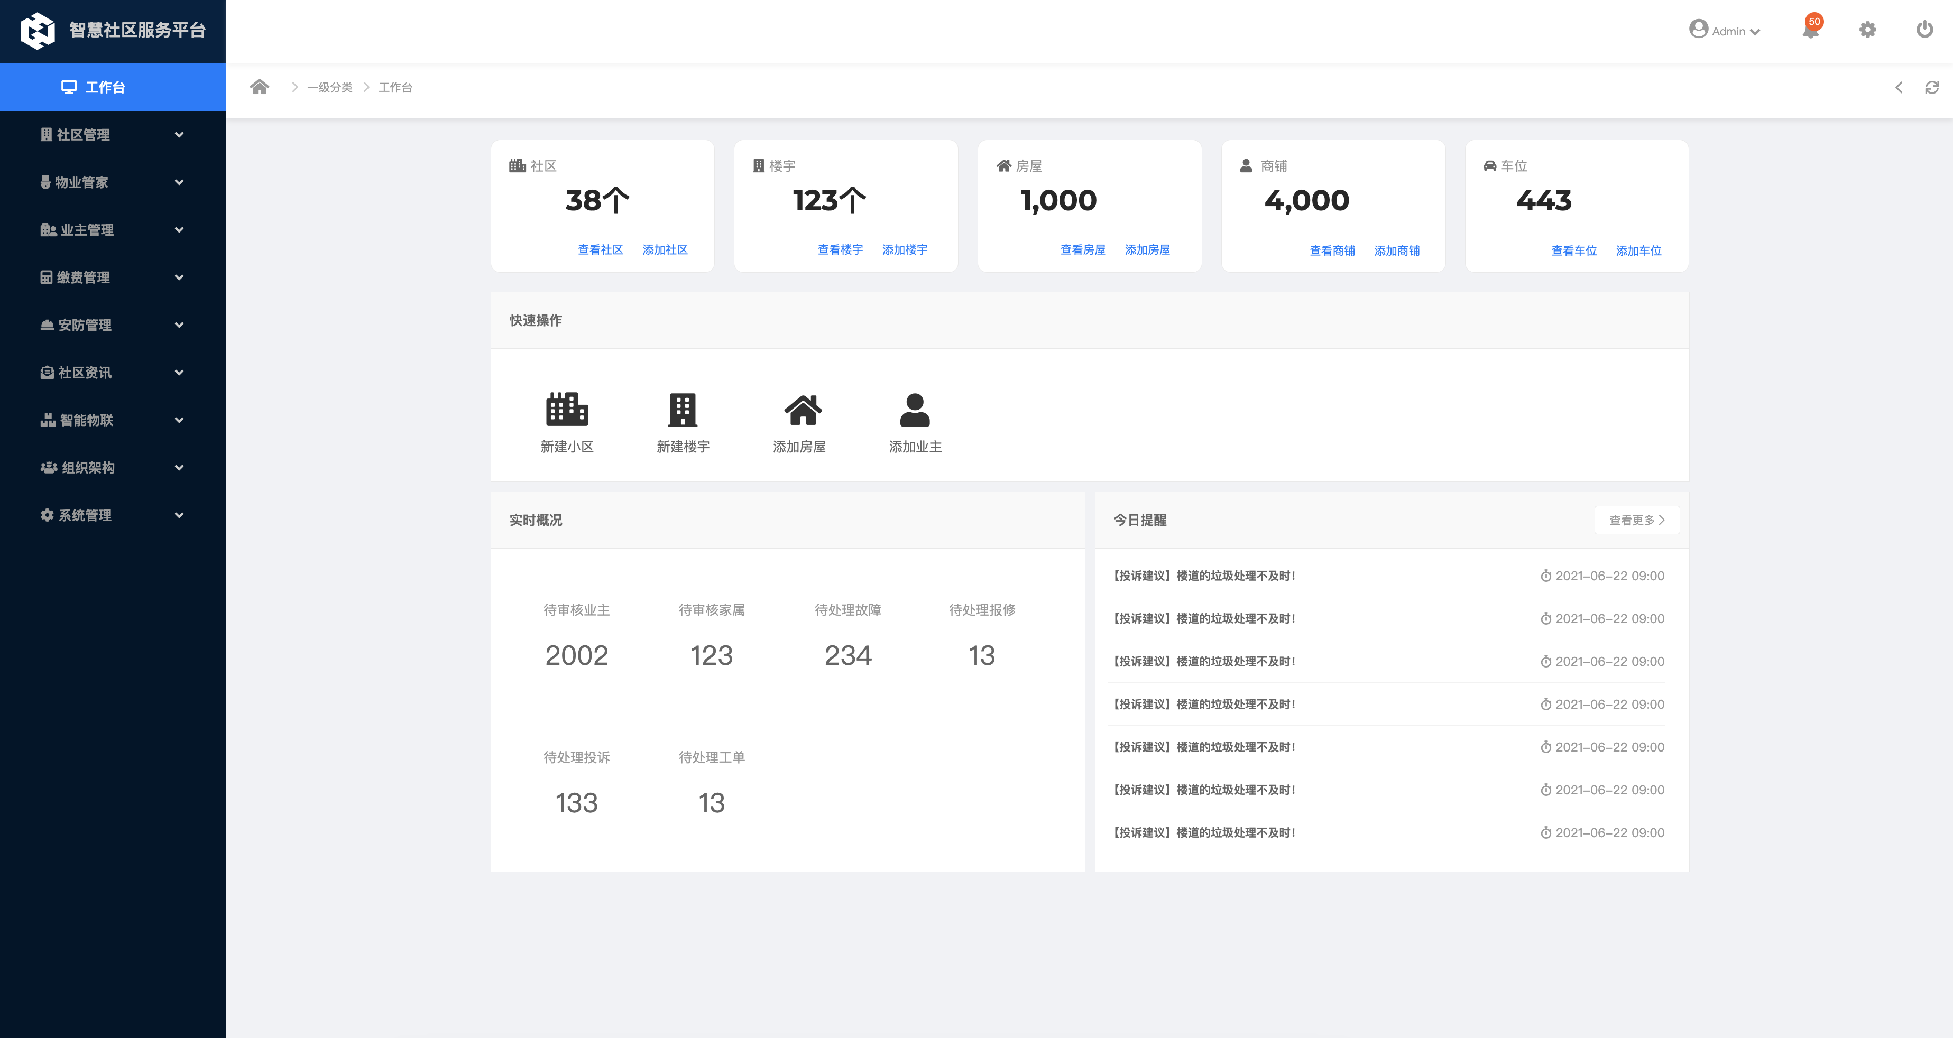Open the 智能物联 sidebar menu

(113, 420)
